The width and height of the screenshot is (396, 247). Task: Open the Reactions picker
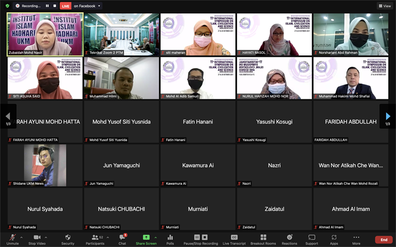[x=290, y=238]
